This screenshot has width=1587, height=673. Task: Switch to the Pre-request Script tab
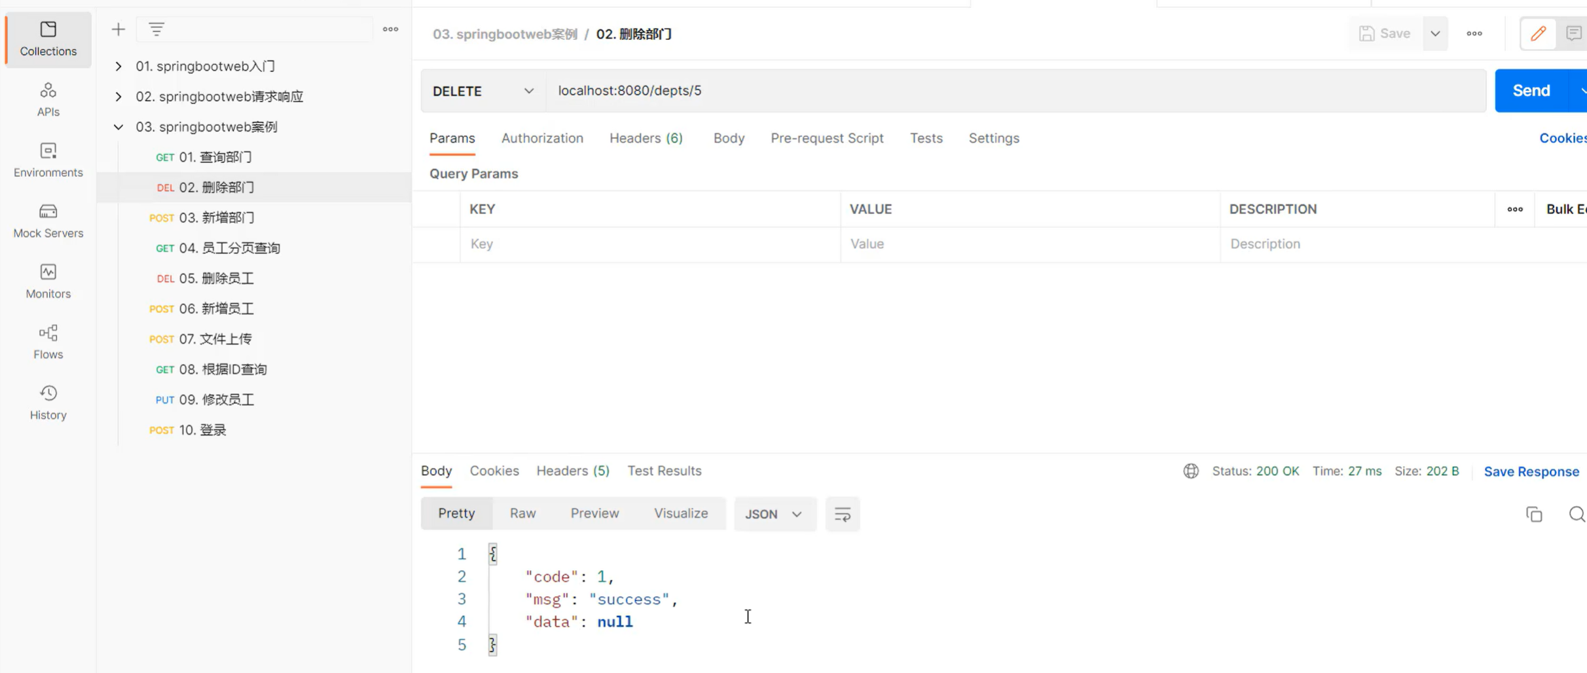[827, 138]
